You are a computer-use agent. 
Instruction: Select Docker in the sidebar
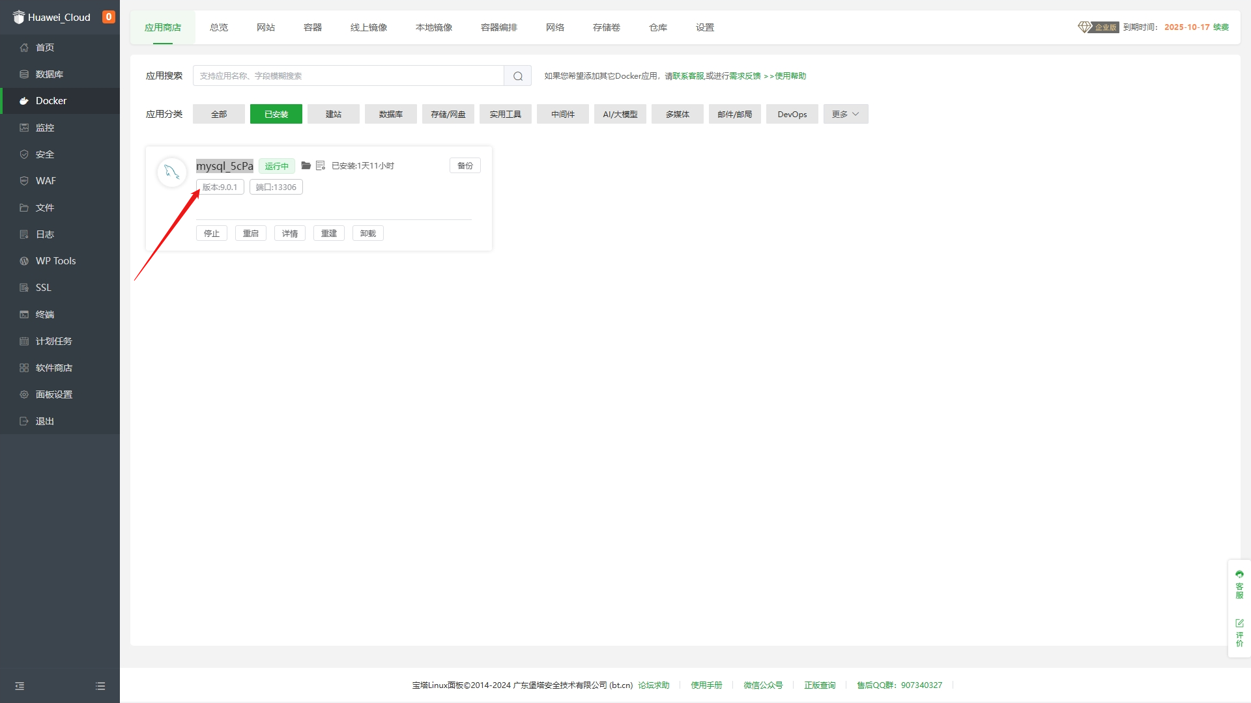[60, 101]
